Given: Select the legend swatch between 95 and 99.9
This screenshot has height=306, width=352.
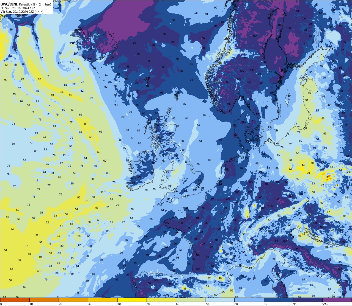Looking at the screenshot, I should (308, 300).
